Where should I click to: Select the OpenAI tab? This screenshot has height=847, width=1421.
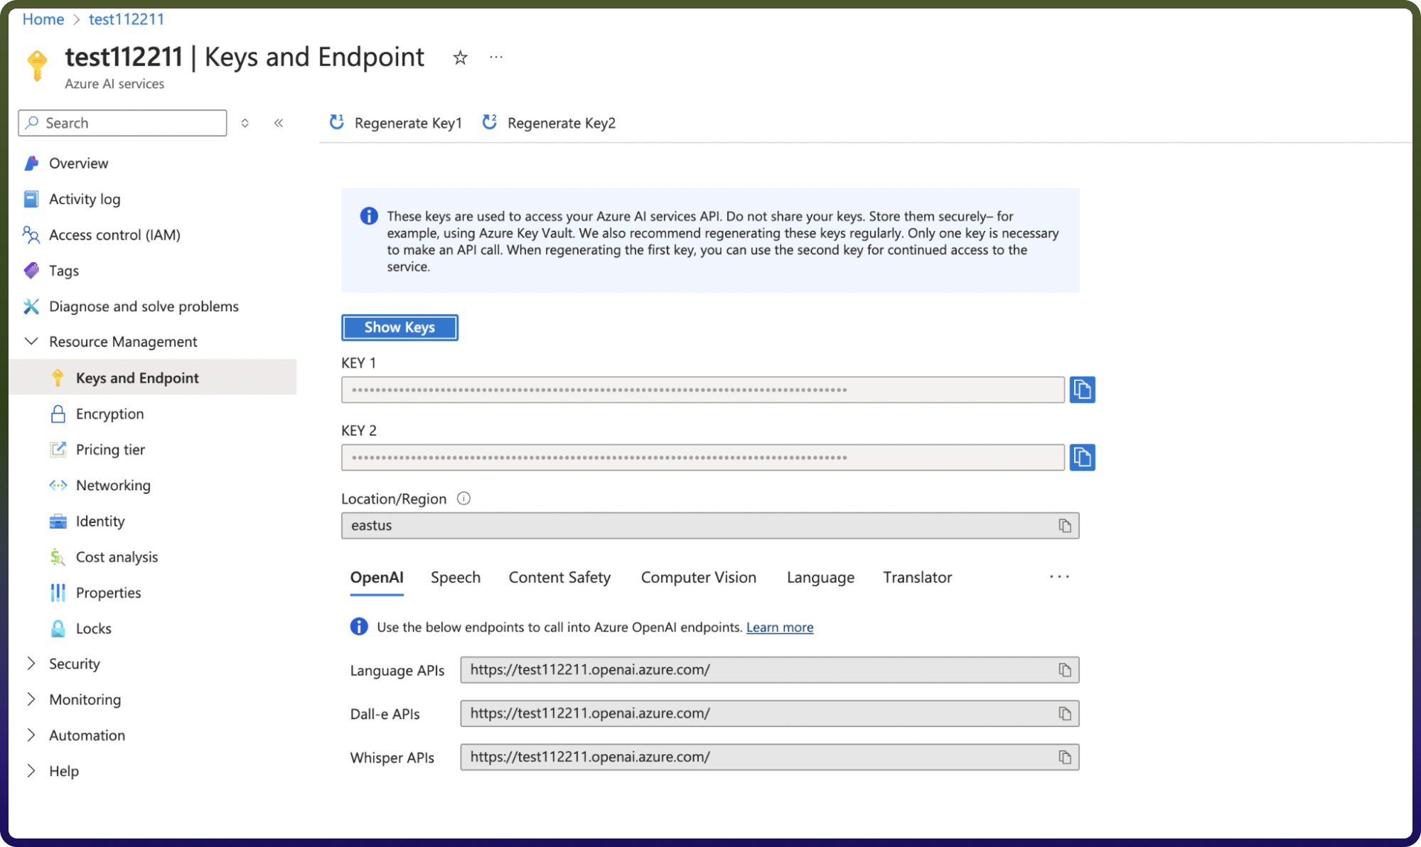377,578
